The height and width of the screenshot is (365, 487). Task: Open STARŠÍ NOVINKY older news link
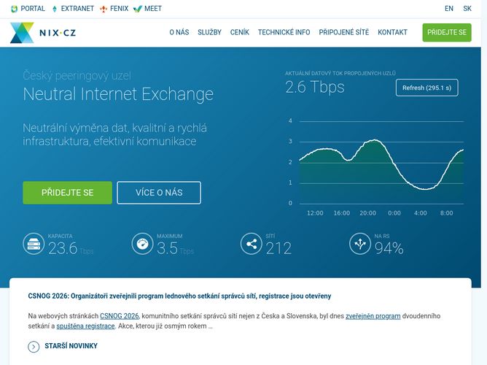click(71, 346)
